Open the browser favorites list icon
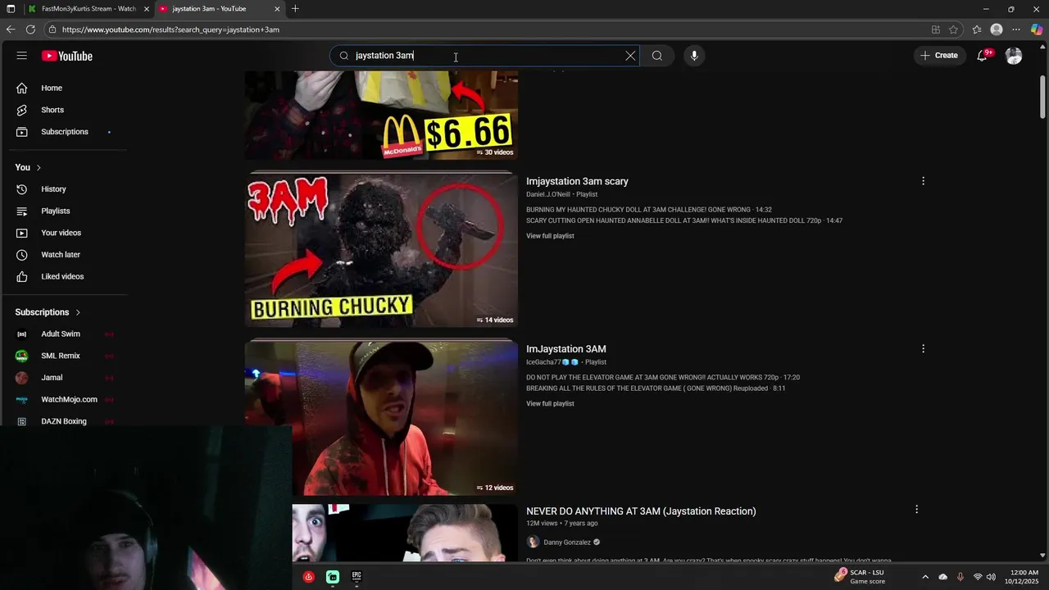Screen dimensions: 1049x590 977,29
